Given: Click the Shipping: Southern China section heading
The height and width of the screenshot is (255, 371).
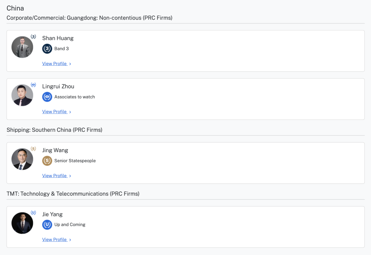Looking at the screenshot, I should point(54,130).
